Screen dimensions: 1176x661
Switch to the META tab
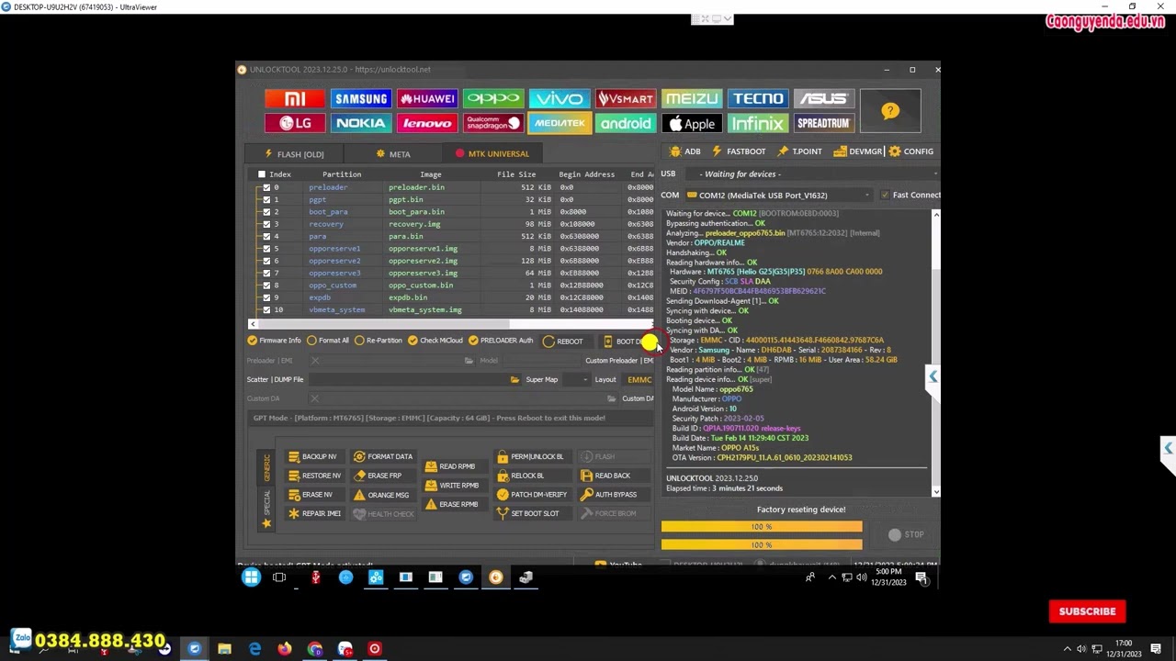[x=392, y=154]
